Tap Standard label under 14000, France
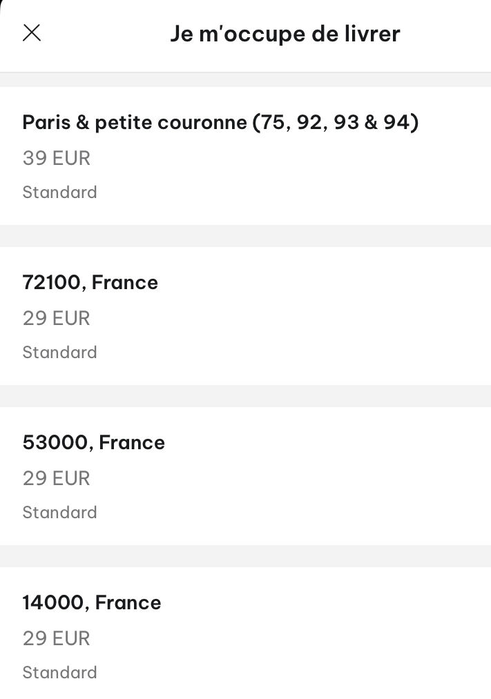491x699 pixels. coord(60,672)
